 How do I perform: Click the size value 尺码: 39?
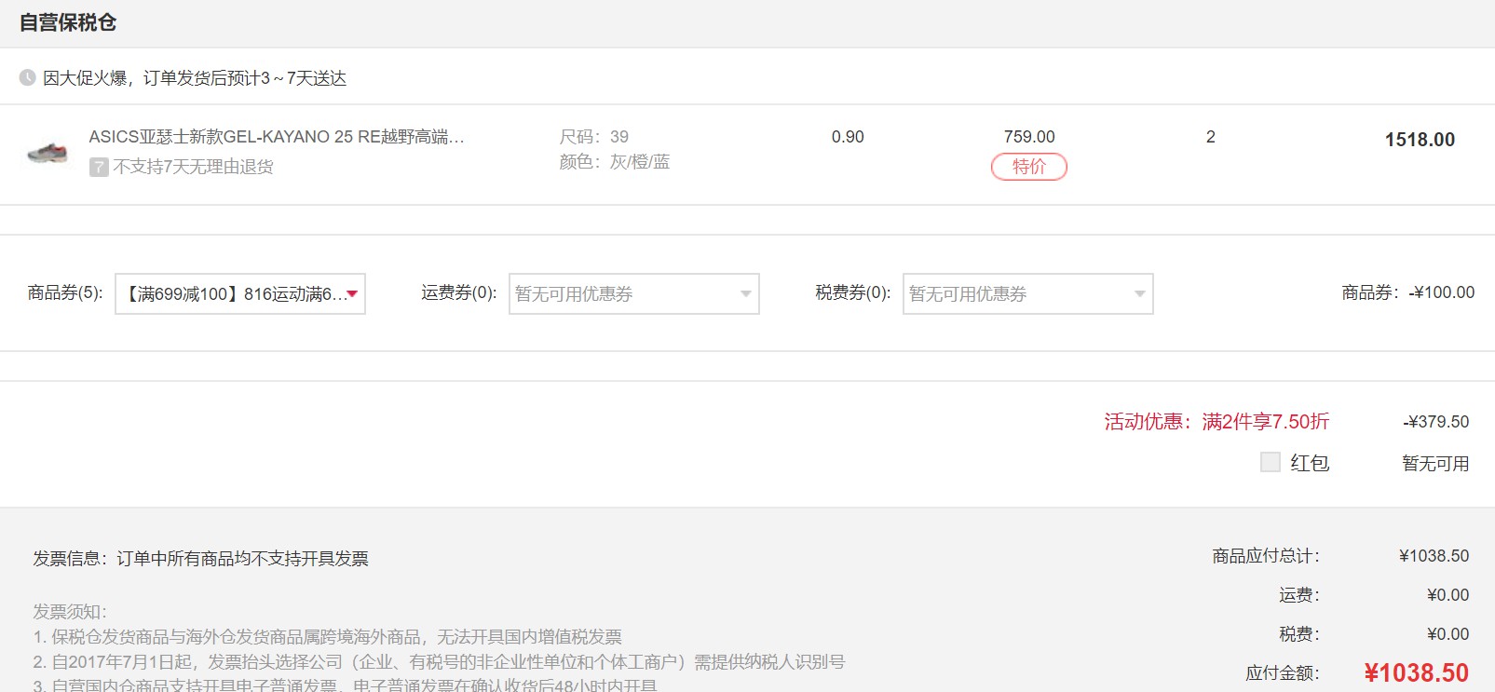(593, 137)
